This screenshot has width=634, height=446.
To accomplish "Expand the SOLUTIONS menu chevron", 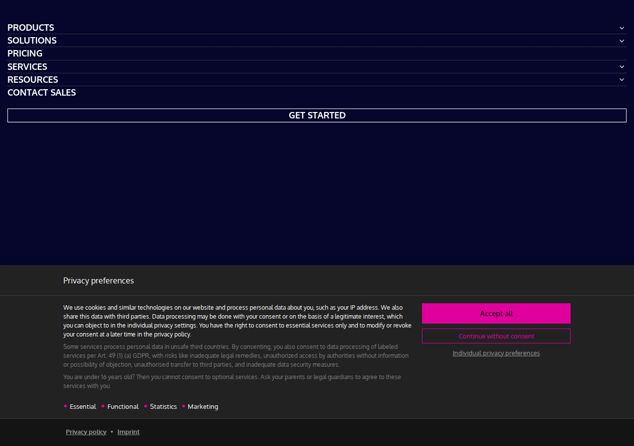I will 622,41.
